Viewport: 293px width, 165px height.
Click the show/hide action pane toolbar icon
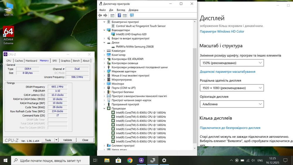tap(125, 15)
